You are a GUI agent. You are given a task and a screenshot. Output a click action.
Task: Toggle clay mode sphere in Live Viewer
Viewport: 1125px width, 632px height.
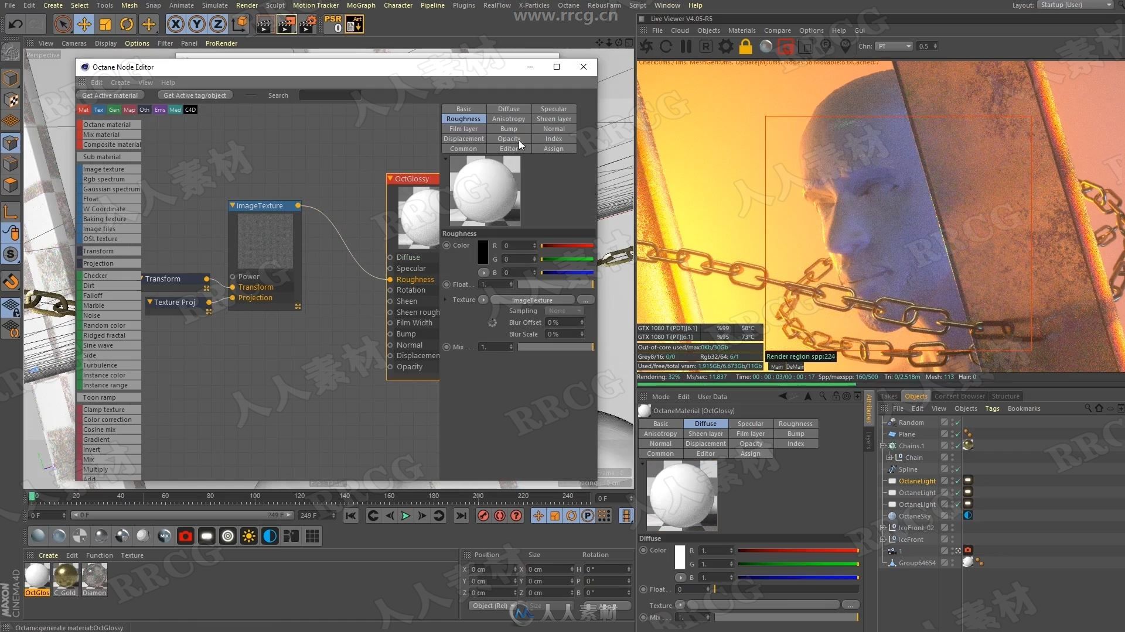(766, 46)
